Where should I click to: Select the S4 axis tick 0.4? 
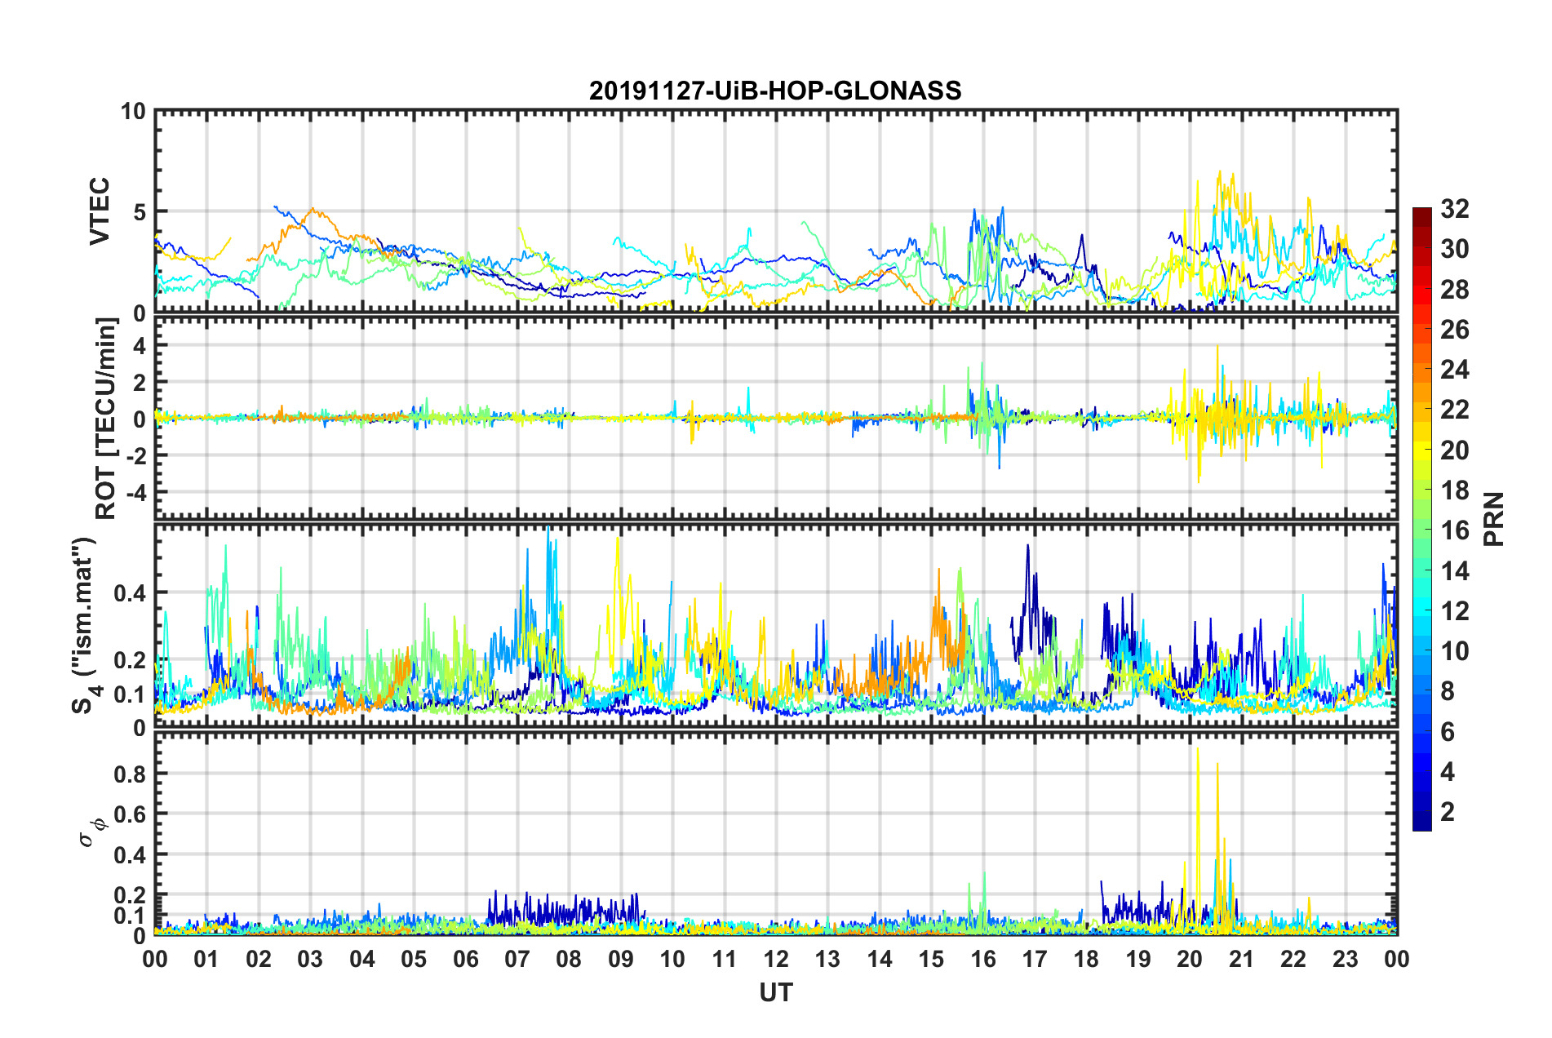coord(130,593)
